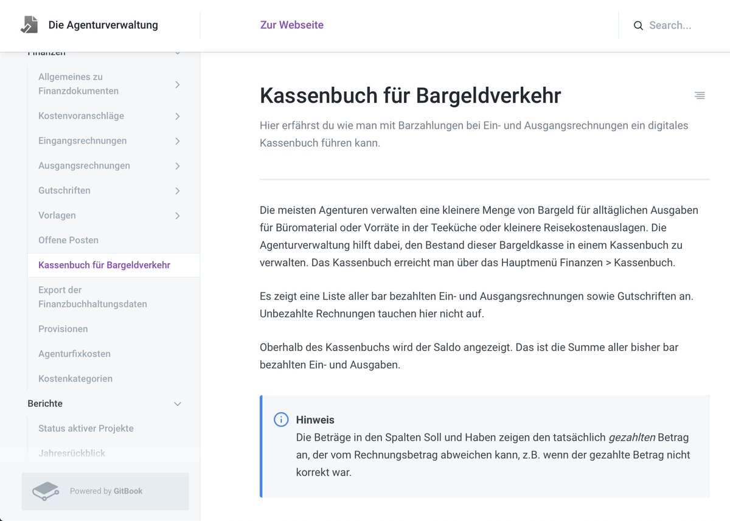
Task: Expand the Vorlagen chevron
Action: click(178, 216)
